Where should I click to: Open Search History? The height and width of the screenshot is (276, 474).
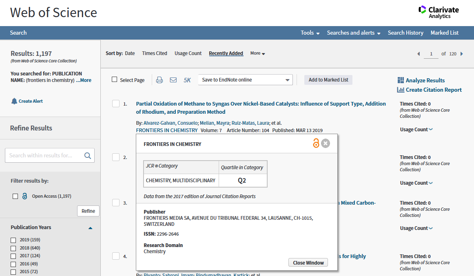(x=405, y=33)
